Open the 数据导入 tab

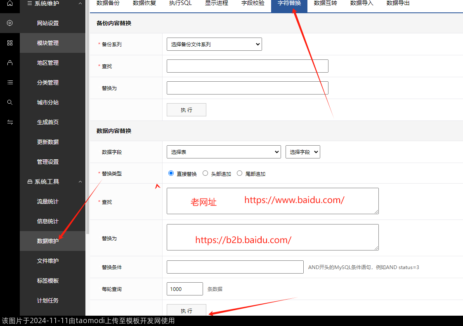tap(361, 3)
